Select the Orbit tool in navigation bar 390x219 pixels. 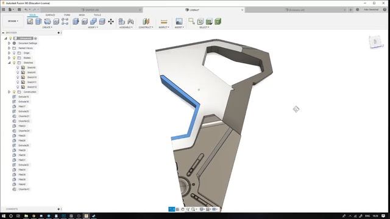[x=172, y=209]
